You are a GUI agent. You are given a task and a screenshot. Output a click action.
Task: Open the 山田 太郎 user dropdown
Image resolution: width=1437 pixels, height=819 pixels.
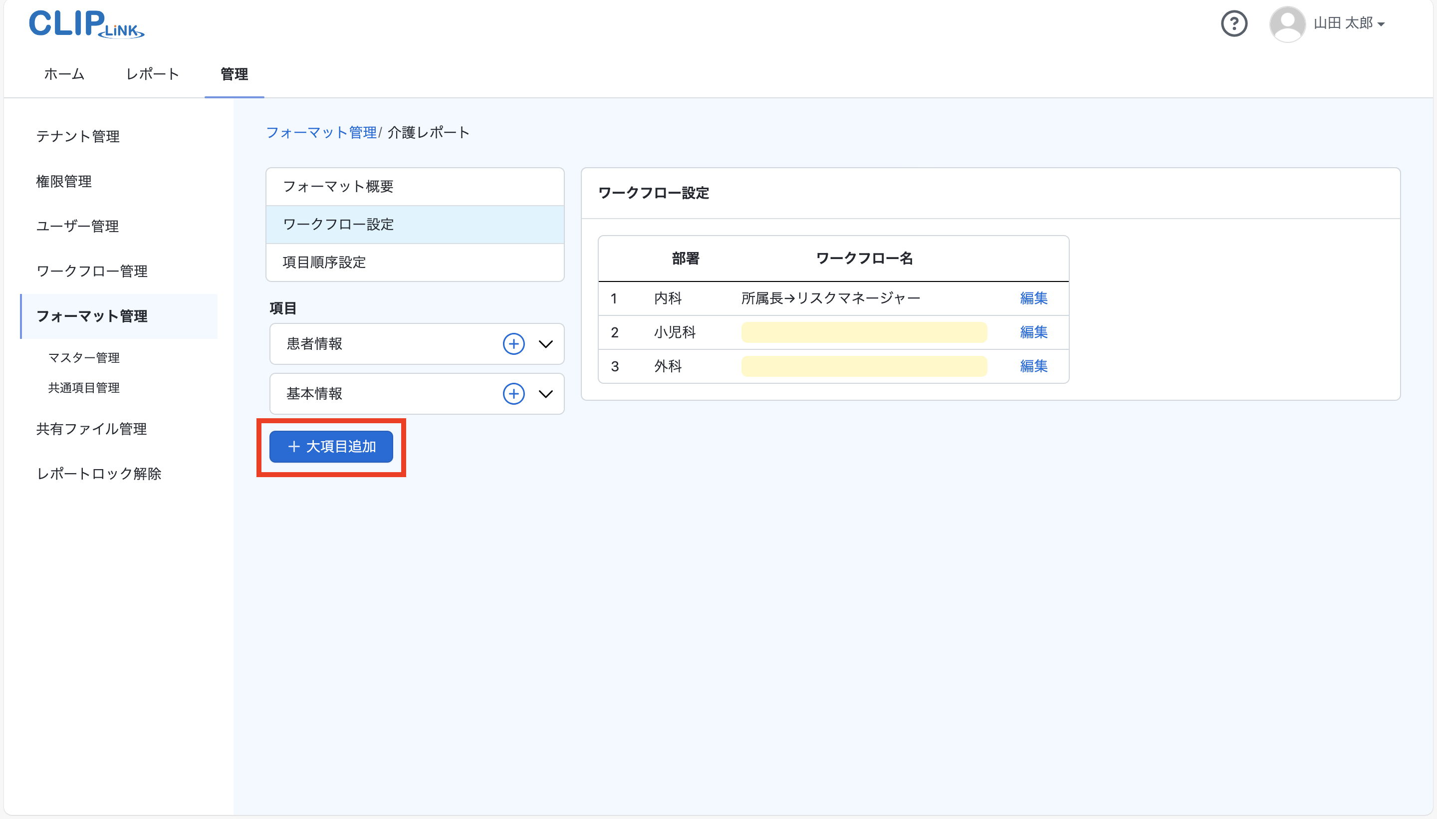coord(1349,23)
